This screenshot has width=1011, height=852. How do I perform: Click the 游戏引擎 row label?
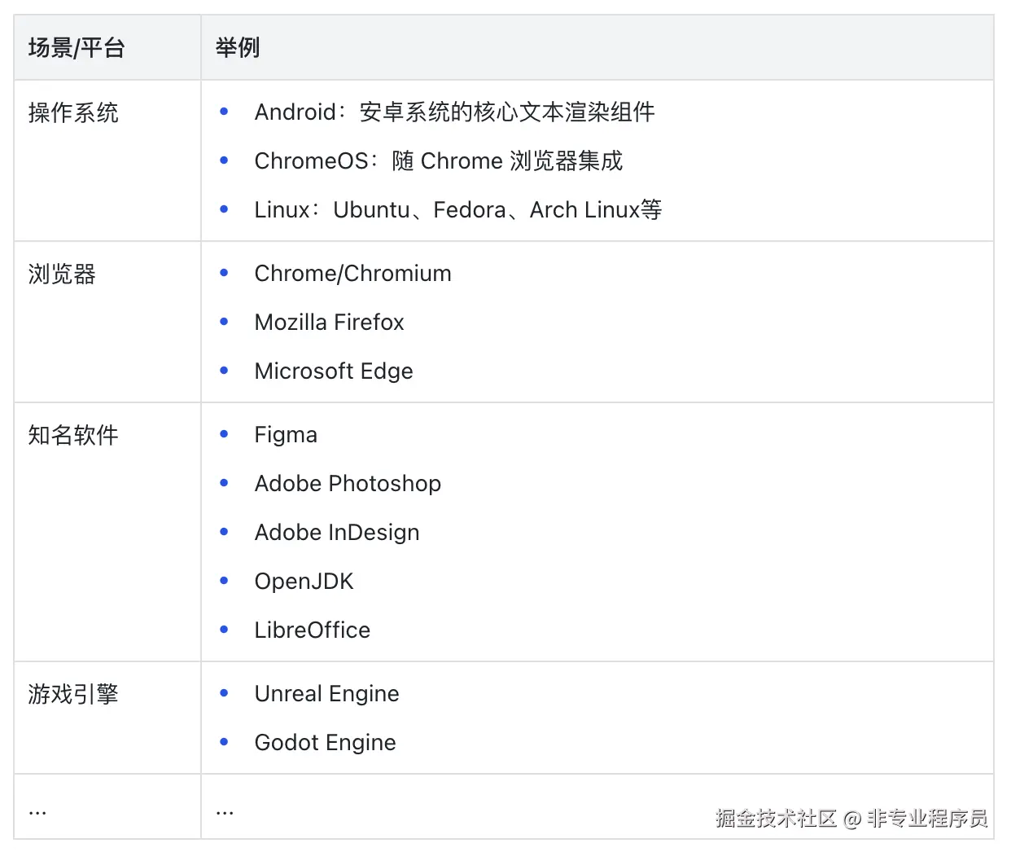(x=73, y=694)
